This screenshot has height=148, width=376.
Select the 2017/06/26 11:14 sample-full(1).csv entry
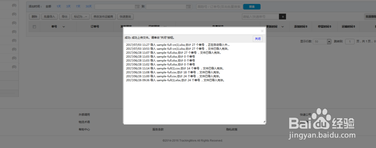(x=175, y=68)
